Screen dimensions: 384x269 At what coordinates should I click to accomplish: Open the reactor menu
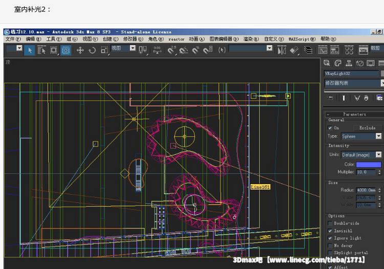click(x=176, y=39)
